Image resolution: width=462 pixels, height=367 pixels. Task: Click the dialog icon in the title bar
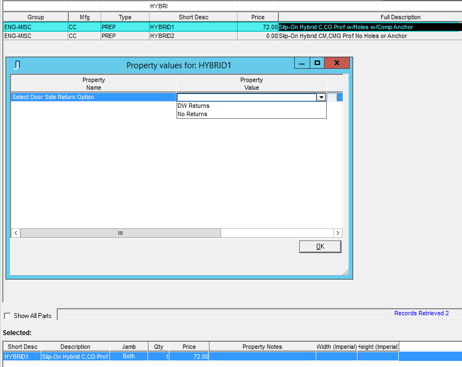pos(17,65)
